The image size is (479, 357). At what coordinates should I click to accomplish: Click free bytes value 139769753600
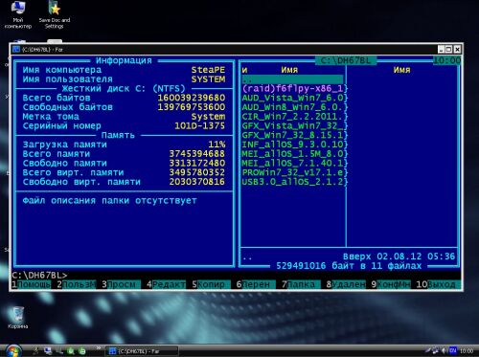coord(192,107)
